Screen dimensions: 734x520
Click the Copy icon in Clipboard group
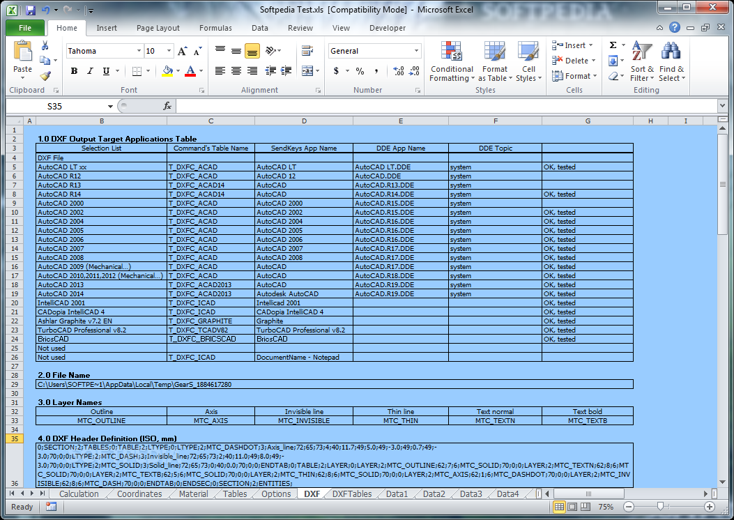[45, 60]
